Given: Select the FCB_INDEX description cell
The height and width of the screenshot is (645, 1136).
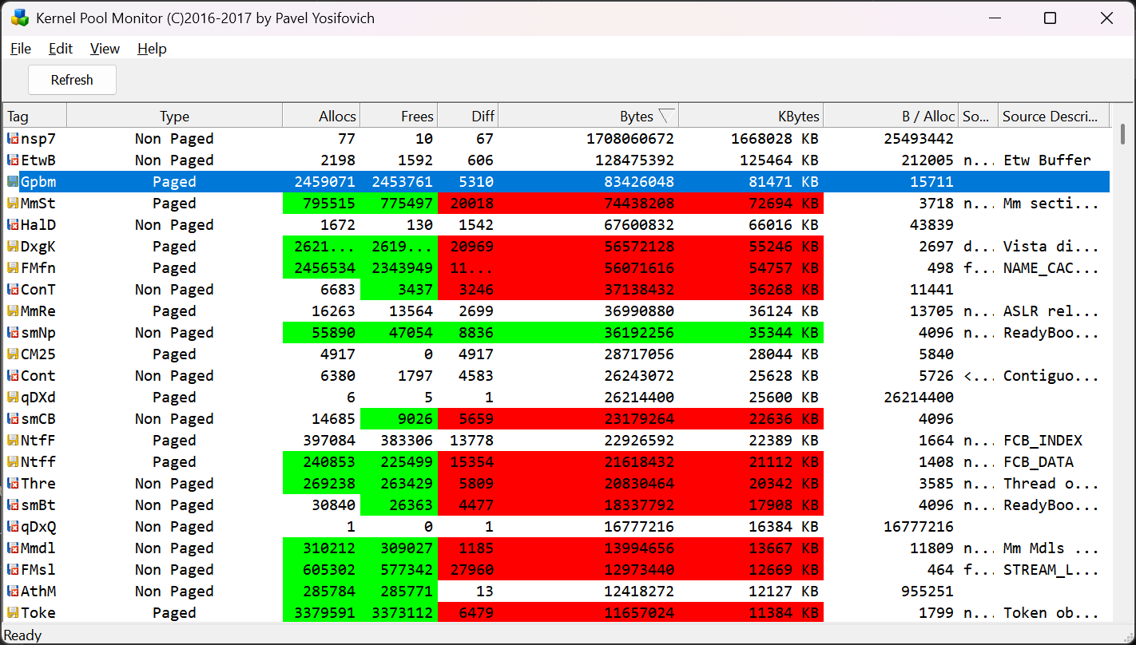Looking at the screenshot, I should [1054, 441].
